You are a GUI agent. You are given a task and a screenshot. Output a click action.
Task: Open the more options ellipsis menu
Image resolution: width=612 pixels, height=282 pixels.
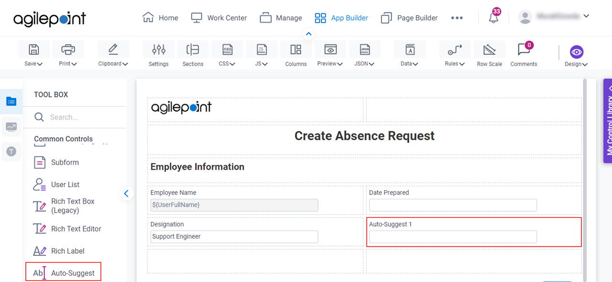(x=457, y=18)
